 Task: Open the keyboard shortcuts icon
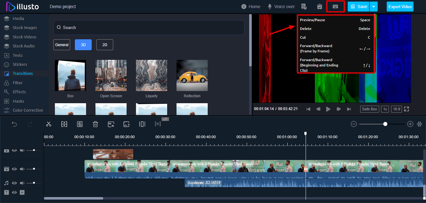pos(335,7)
